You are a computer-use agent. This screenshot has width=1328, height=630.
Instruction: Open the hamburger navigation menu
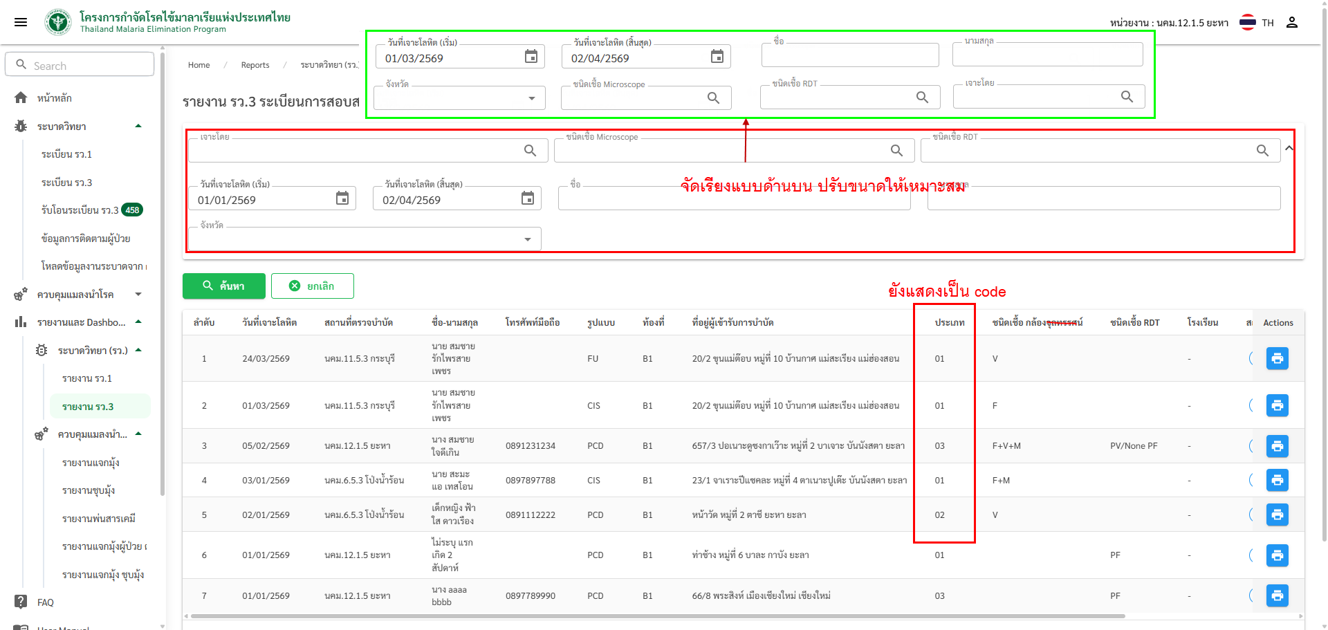point(21,22)
